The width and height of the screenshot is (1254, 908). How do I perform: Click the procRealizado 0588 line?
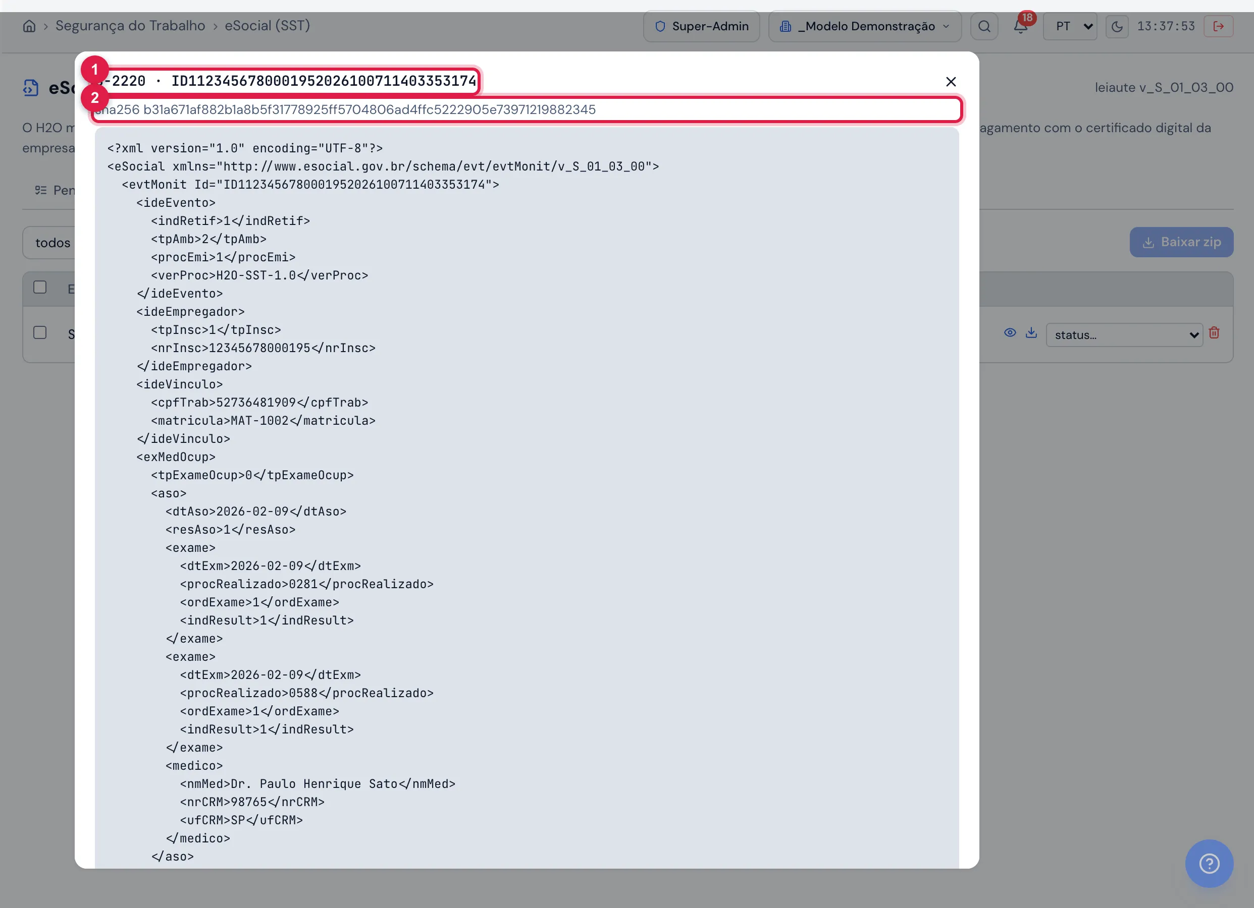click(x=307, y=693)
